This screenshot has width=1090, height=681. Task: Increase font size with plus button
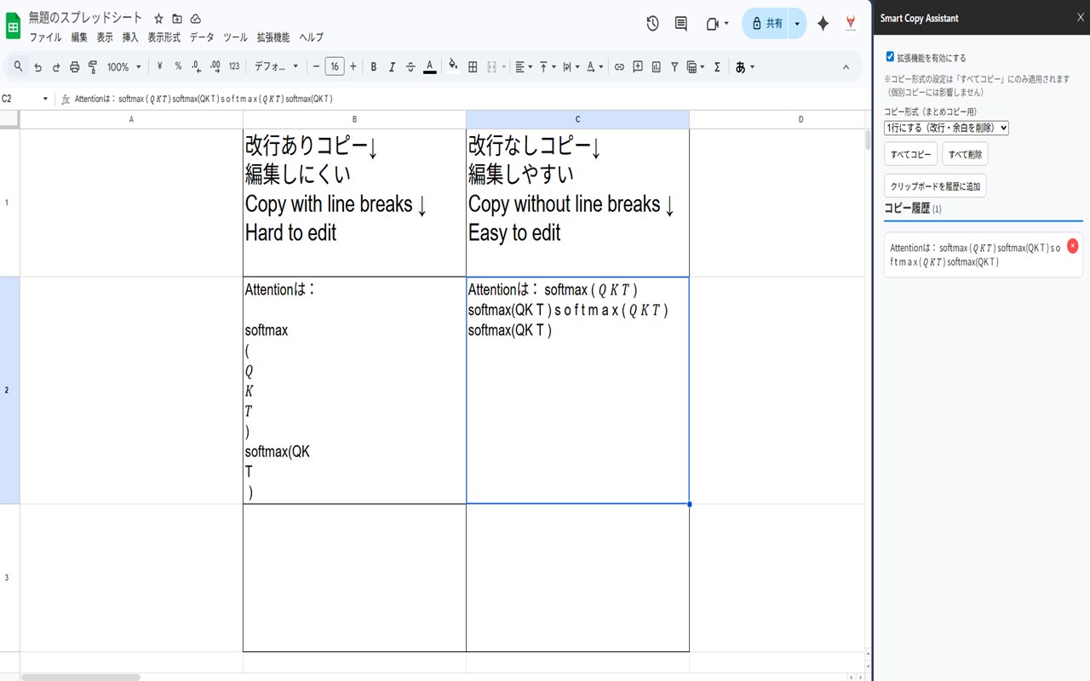353,66
